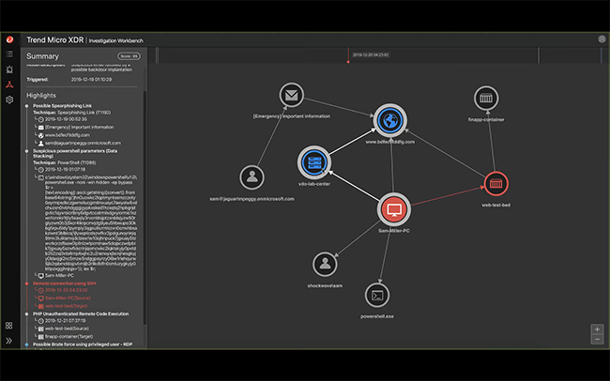Click the Highlights section heading

click(41, 96)
